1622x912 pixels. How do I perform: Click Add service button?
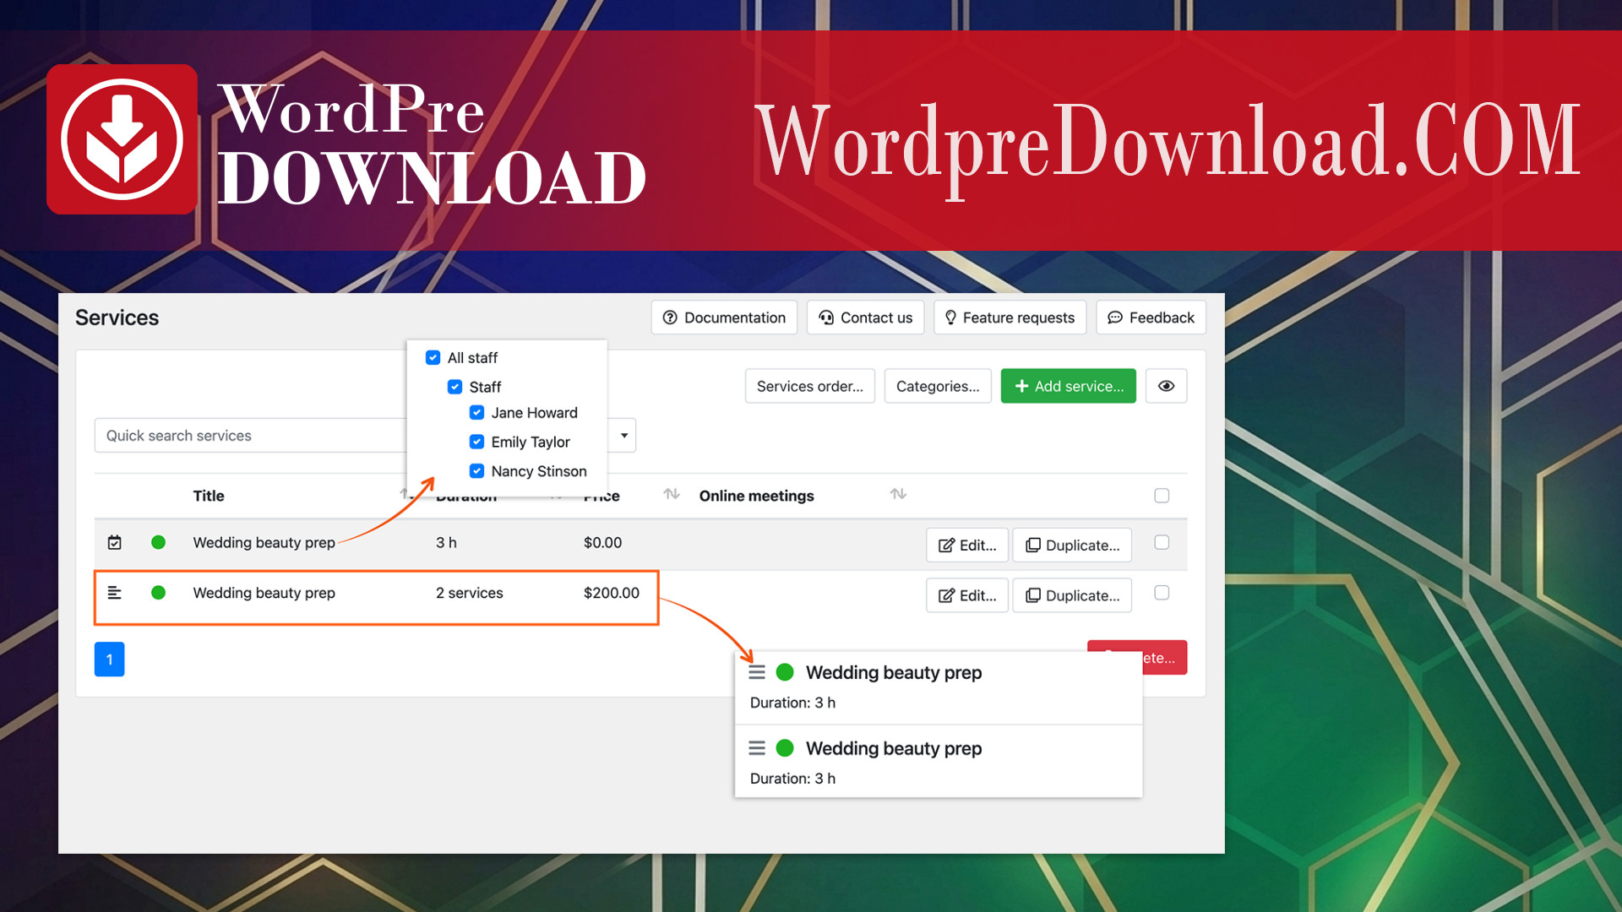(x=1068, y=386)
